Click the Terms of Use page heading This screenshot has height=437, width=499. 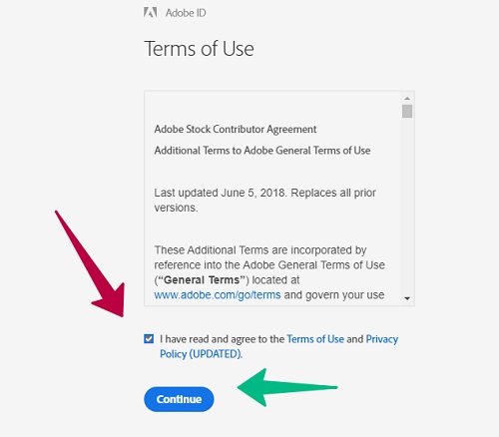pos(199,49)
